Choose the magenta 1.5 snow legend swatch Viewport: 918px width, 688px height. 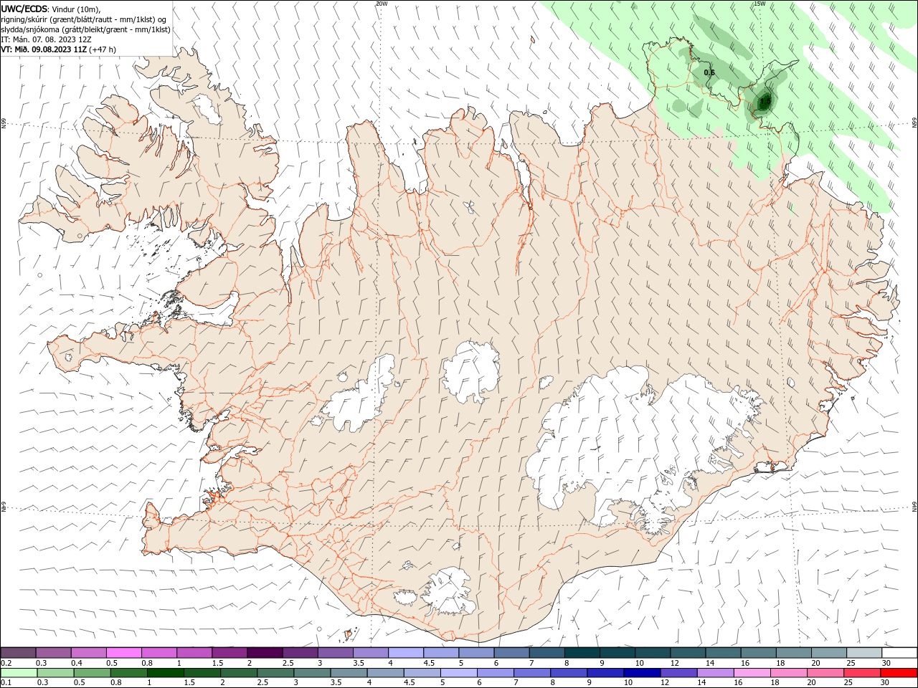pos(229,652)
